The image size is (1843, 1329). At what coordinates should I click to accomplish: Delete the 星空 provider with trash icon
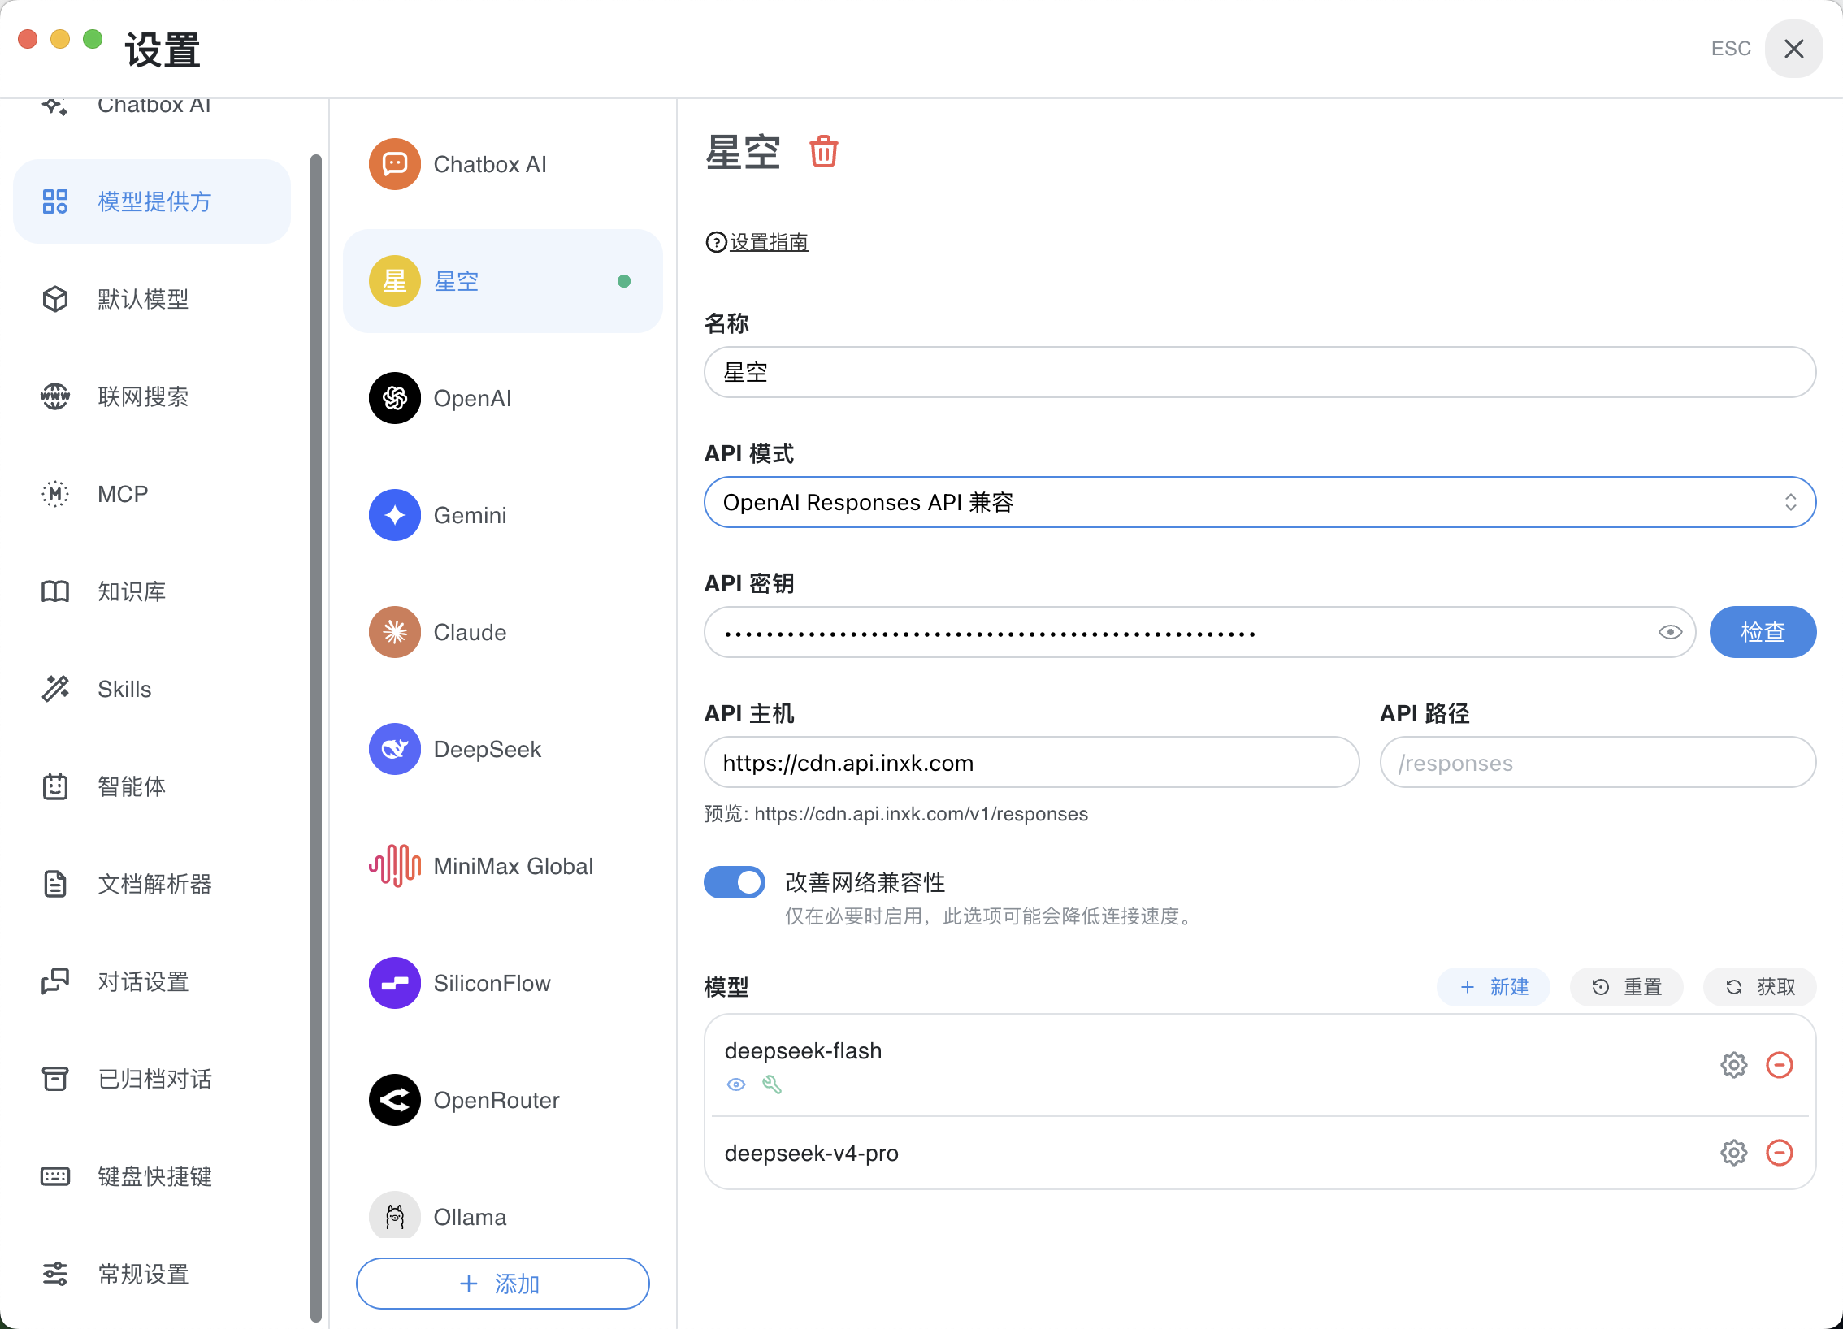(823, 152)
